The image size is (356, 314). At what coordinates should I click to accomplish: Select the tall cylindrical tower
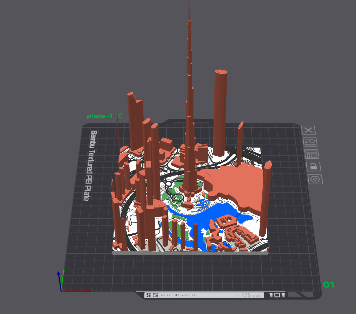220,113
